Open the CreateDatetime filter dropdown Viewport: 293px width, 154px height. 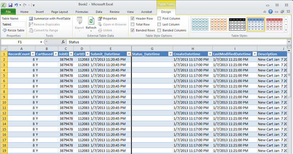click(x=210, y=54)
